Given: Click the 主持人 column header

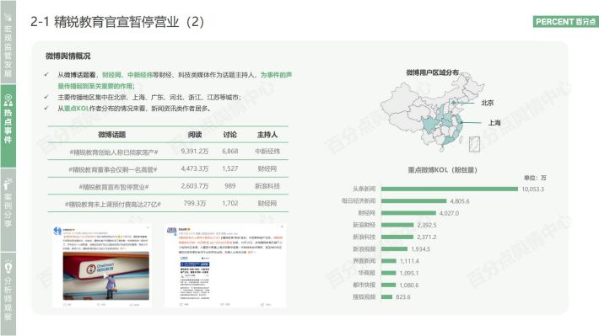Looking at the screenshot, I should tap(267, 135).
